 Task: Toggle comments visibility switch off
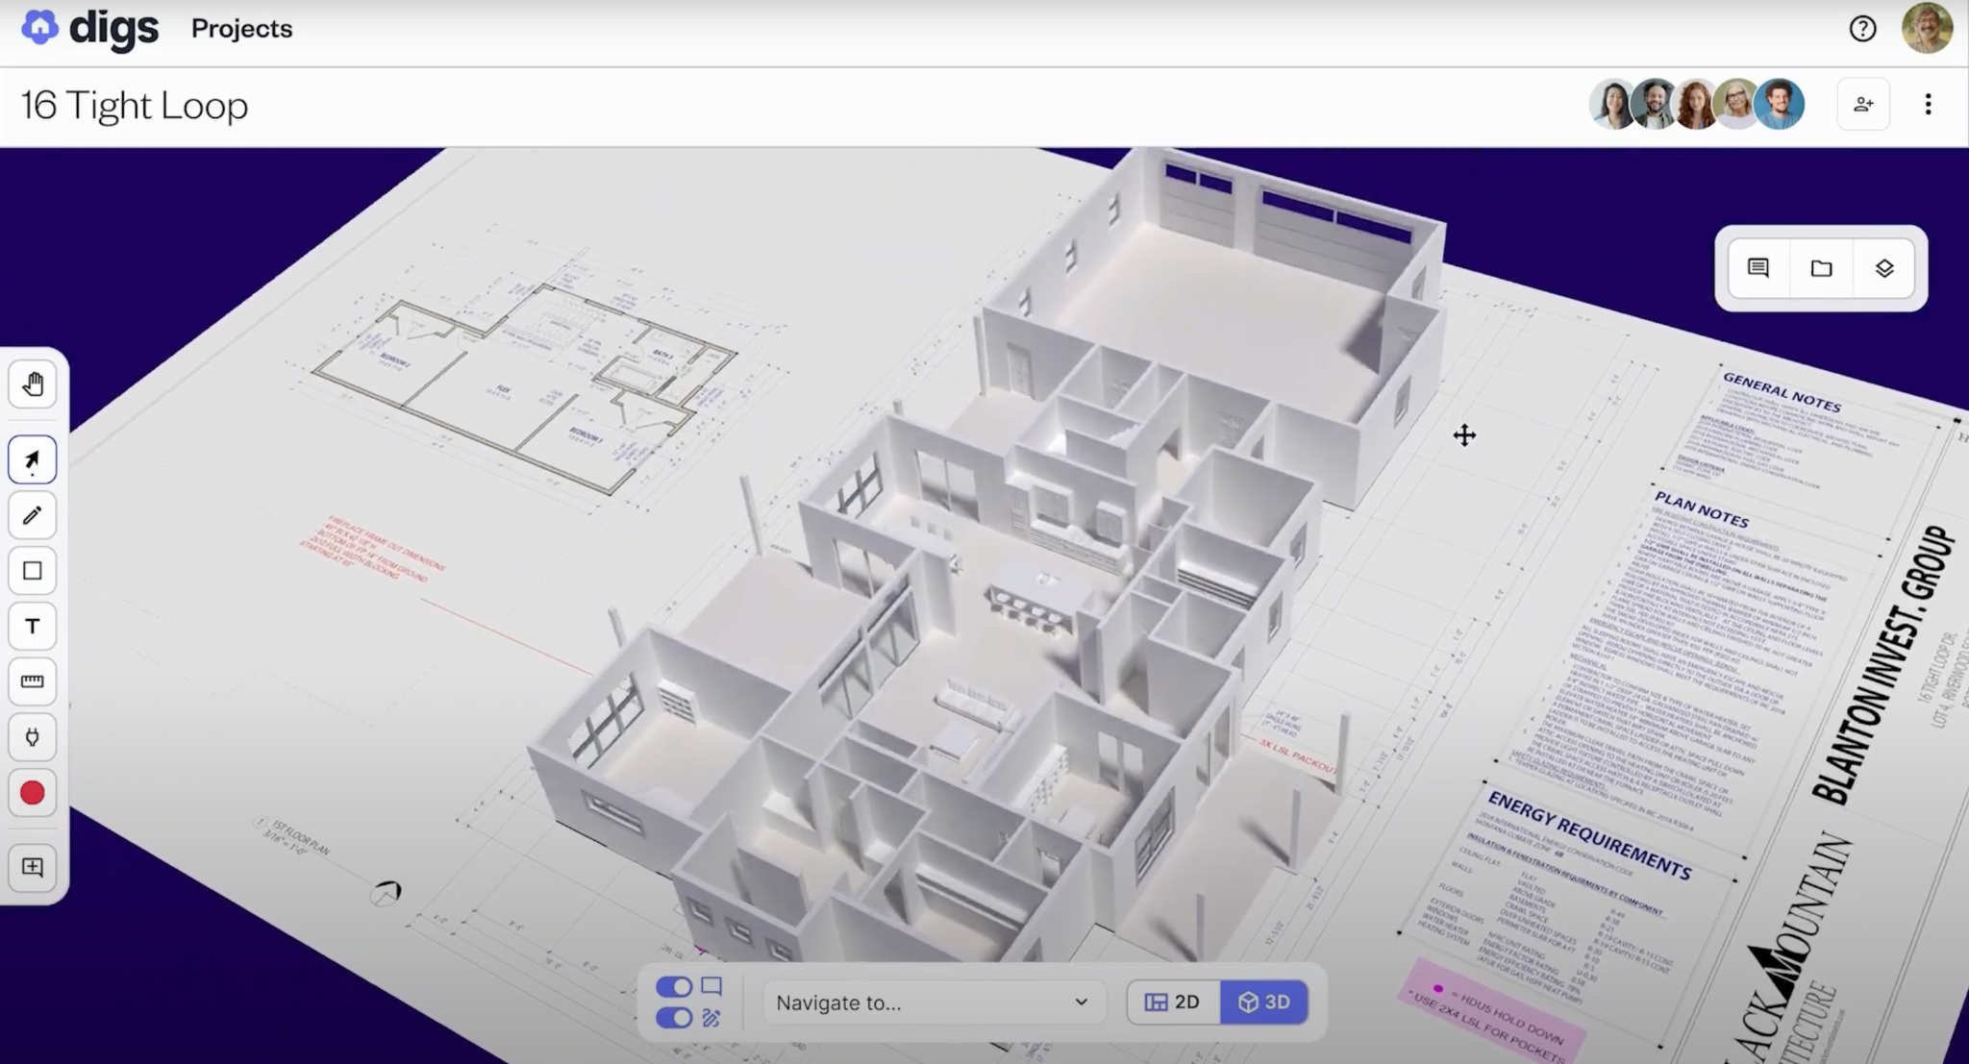(674, 987)
